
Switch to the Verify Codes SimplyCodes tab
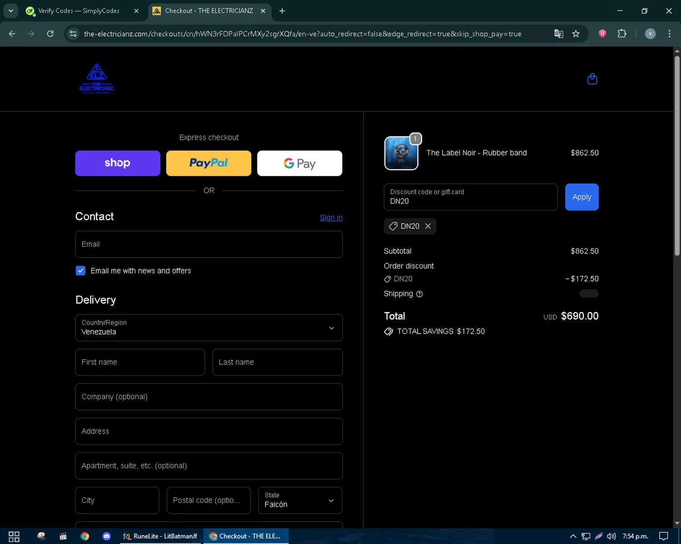tap(79, 11)
